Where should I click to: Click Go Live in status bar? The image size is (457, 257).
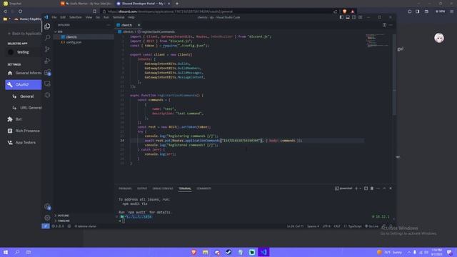371,226
